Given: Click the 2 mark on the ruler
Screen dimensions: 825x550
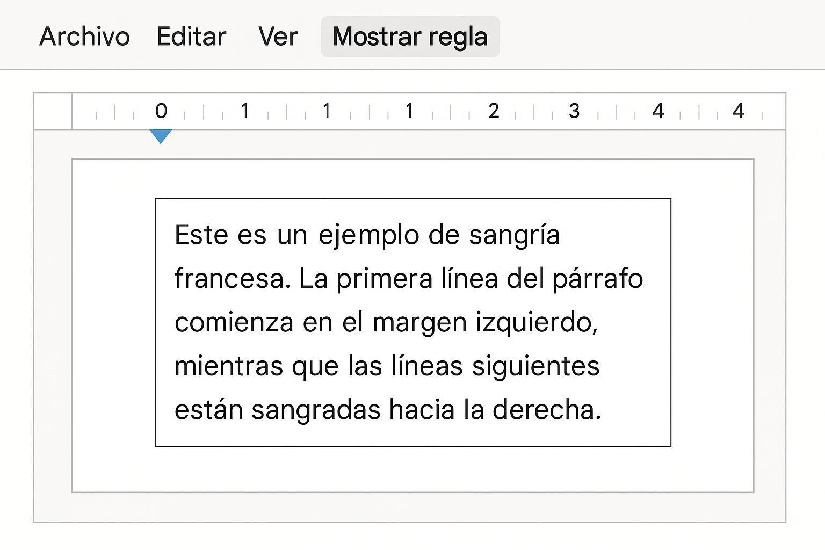Looking at the screenshot, I should (494, 111).
